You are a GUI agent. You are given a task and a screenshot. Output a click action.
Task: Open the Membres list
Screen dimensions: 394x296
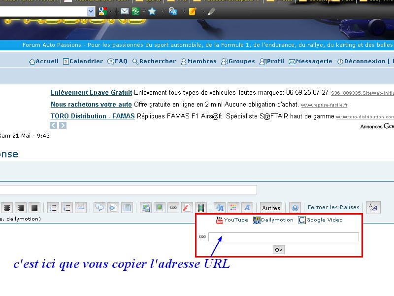(198, 61)
